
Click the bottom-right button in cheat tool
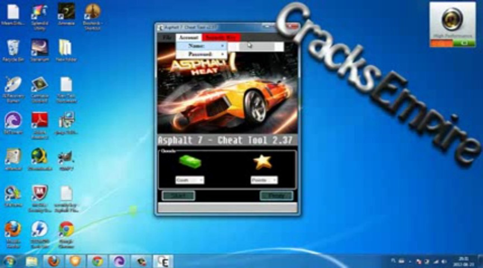click(x=277, y=196)
